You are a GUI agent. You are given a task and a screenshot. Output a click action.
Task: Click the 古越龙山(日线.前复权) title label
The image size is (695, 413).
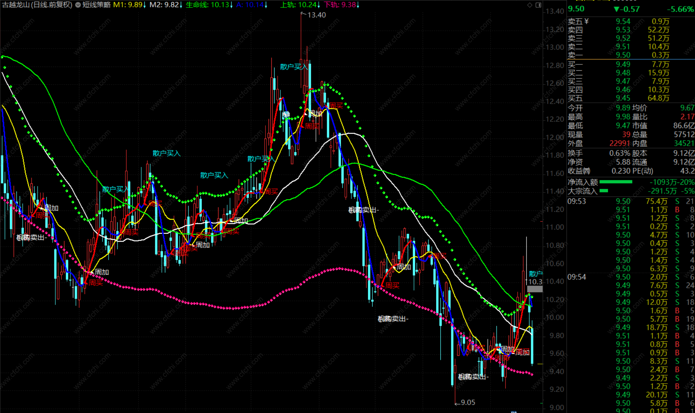[37, 5]
